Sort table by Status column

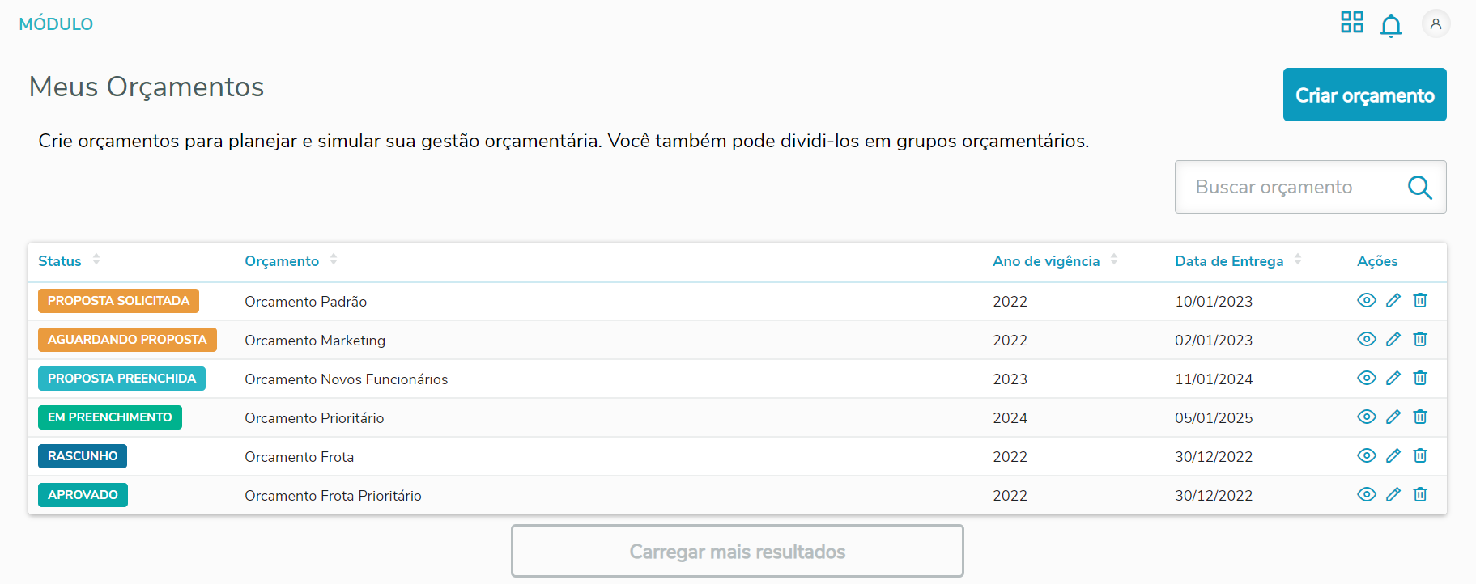96,260
